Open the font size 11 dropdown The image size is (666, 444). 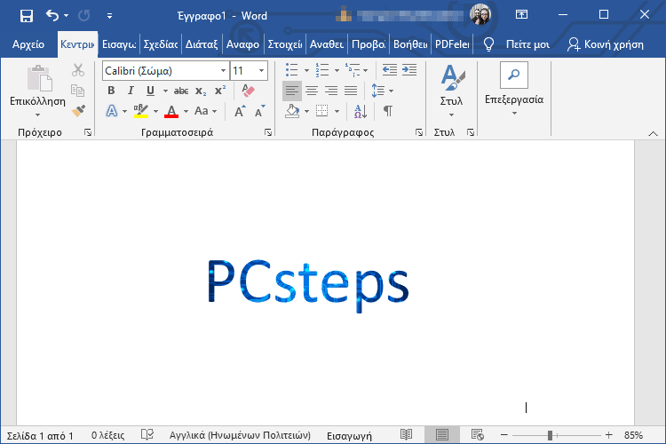click(261, 70)
